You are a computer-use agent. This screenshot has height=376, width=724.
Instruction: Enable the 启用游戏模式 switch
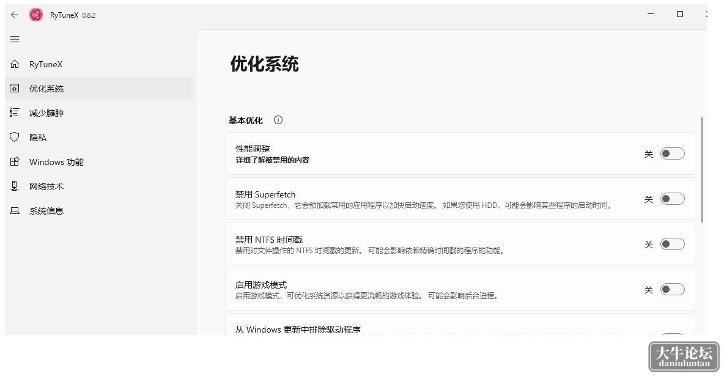pos(672,290)
